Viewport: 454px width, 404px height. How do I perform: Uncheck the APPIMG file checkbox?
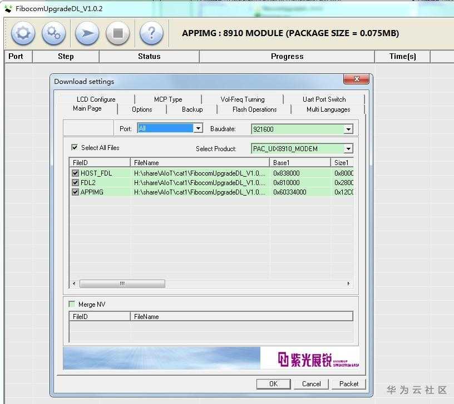[75, 192]
